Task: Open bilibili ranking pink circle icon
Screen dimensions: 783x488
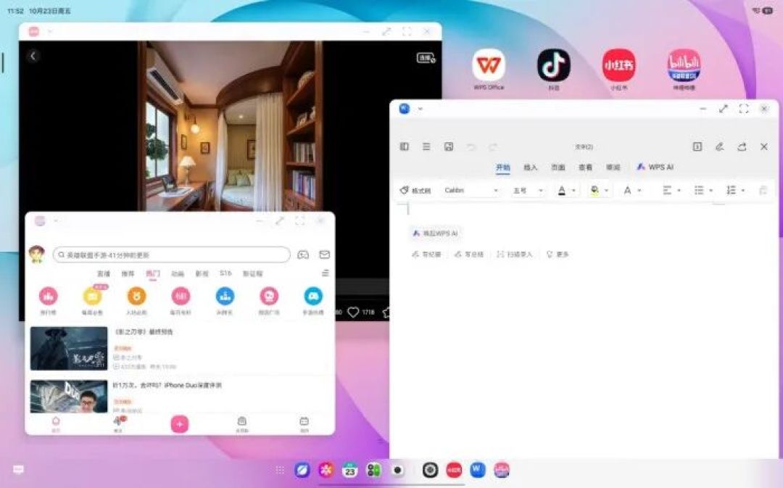Action: [49, 296]
